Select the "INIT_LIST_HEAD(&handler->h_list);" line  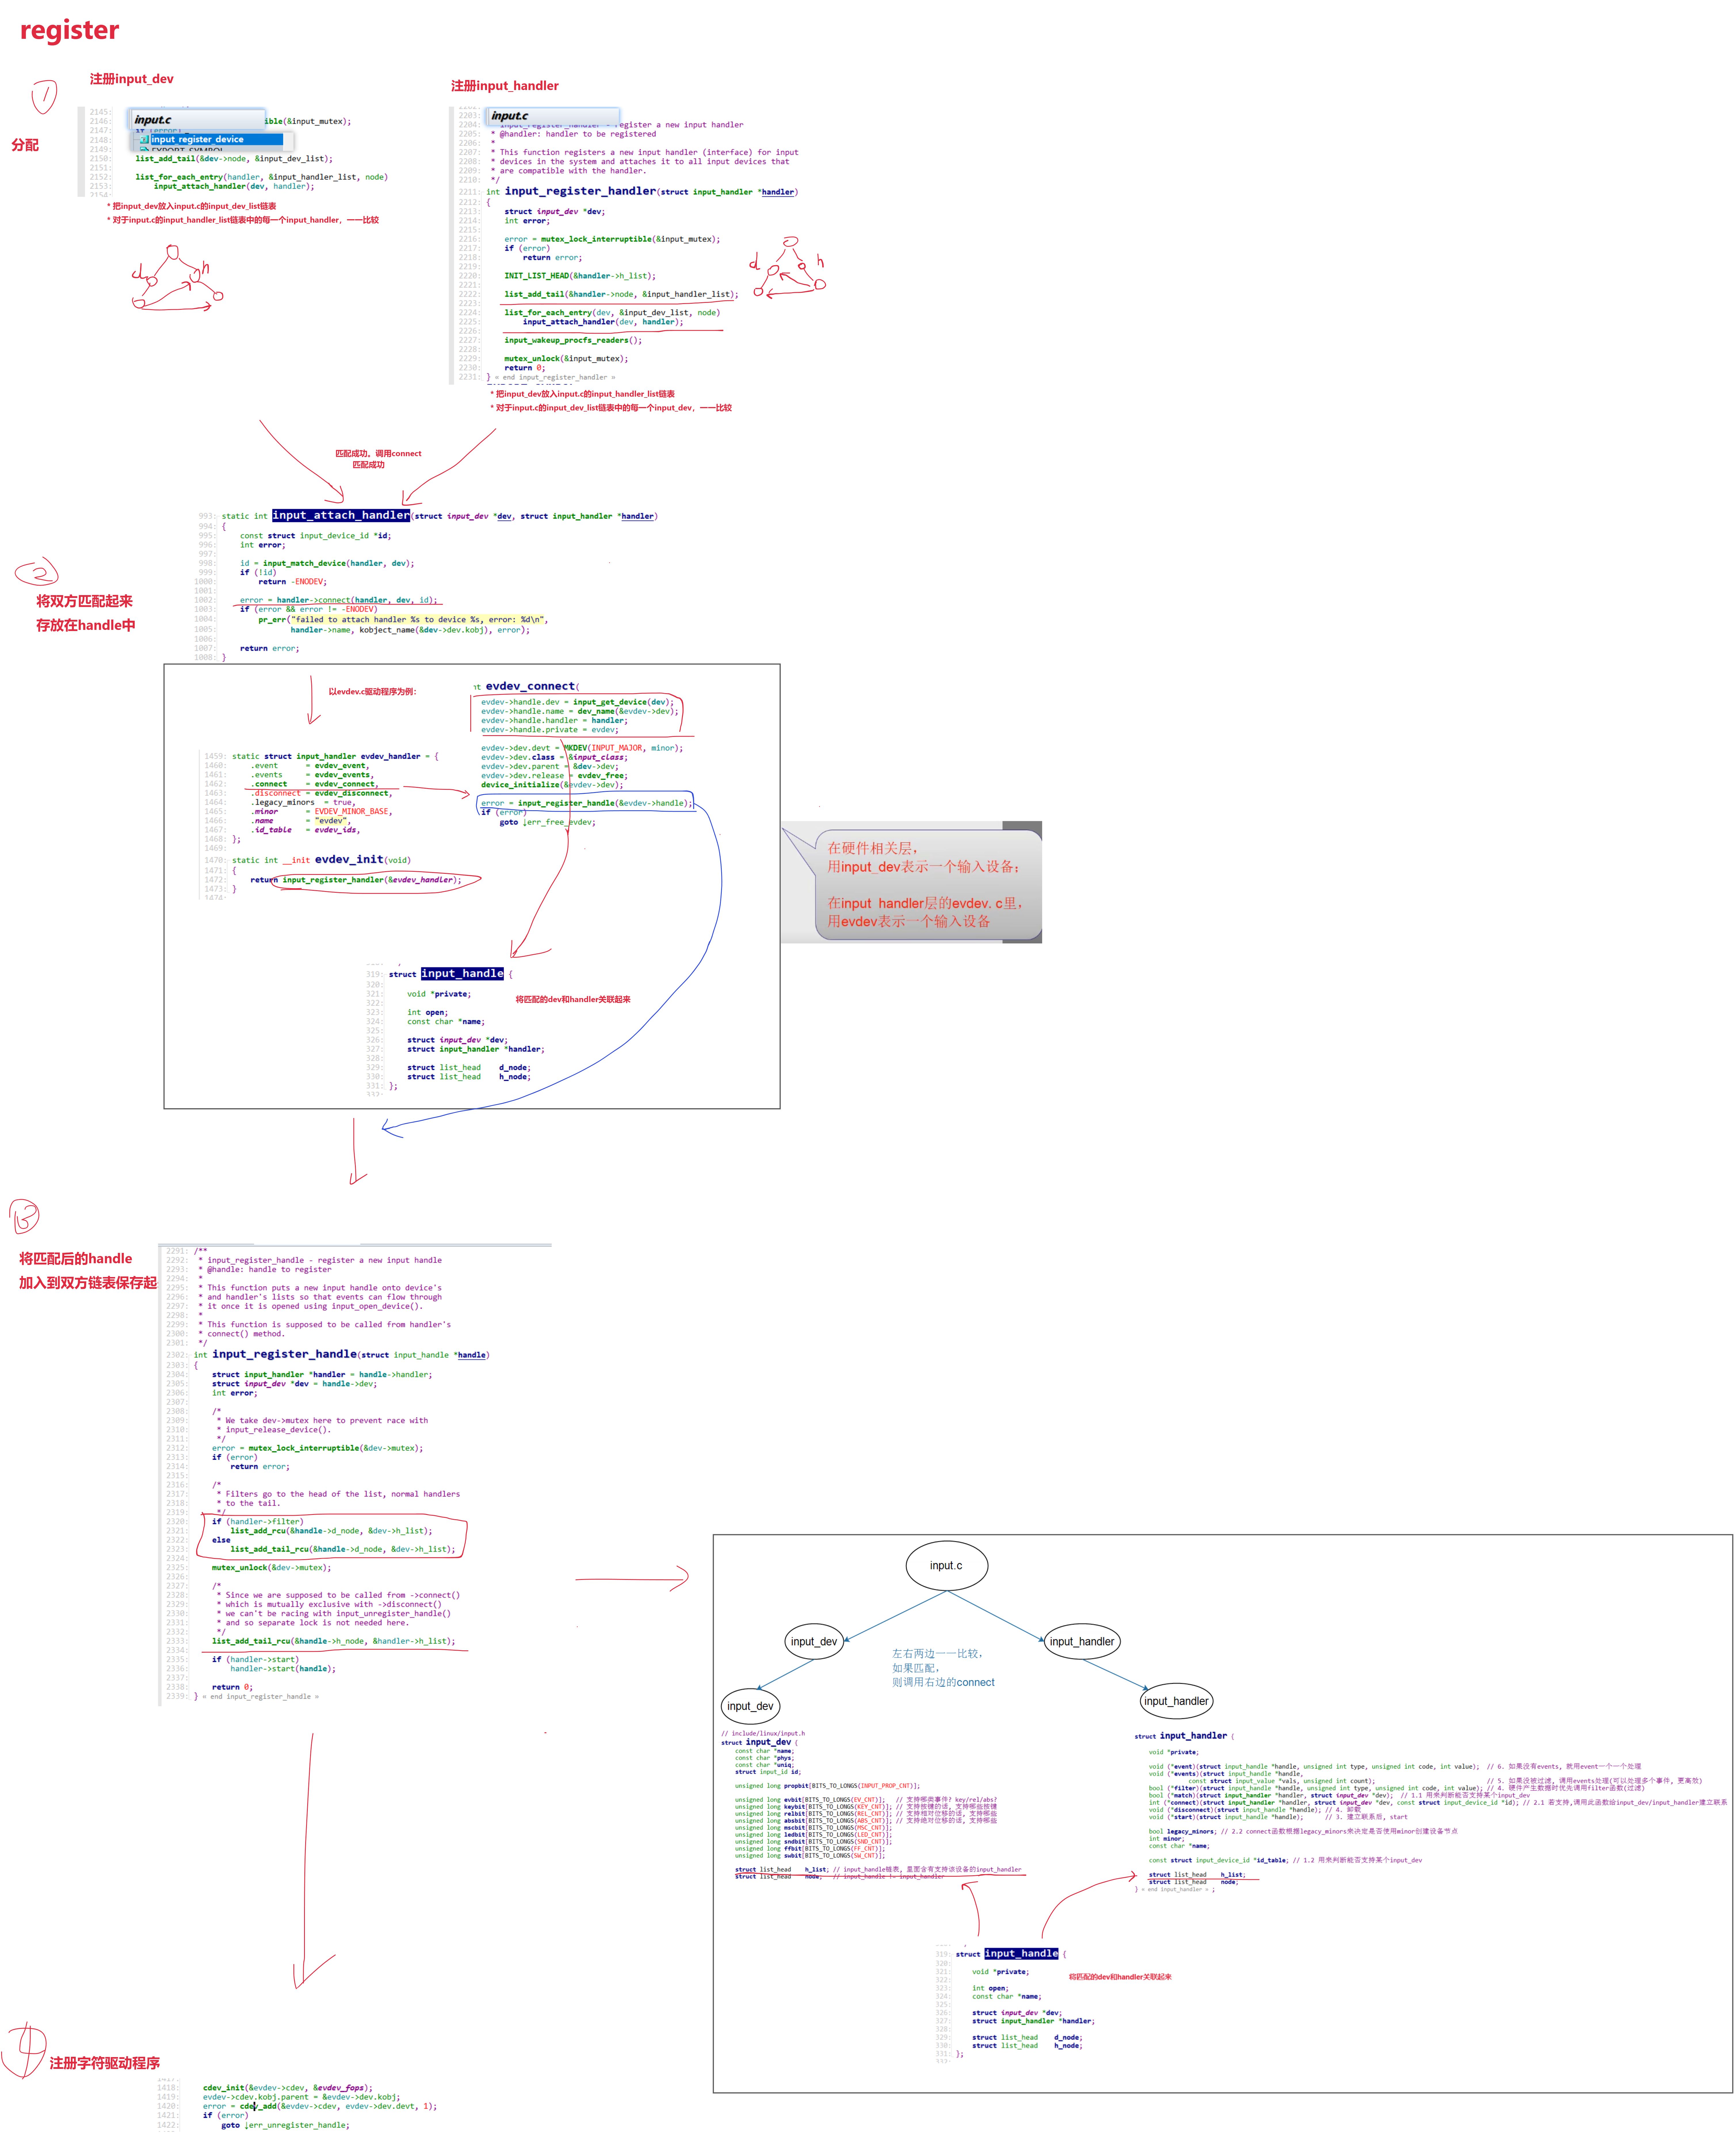[x=580, y=276]
